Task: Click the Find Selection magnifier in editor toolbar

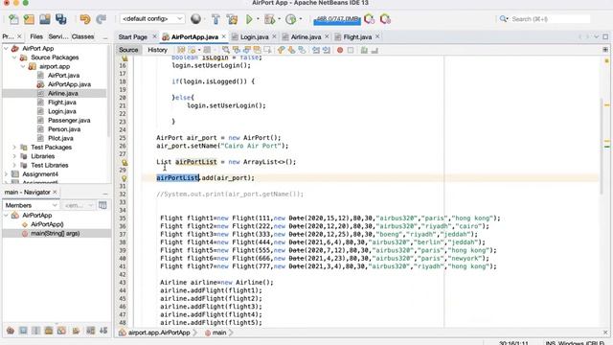Action: 226,50
